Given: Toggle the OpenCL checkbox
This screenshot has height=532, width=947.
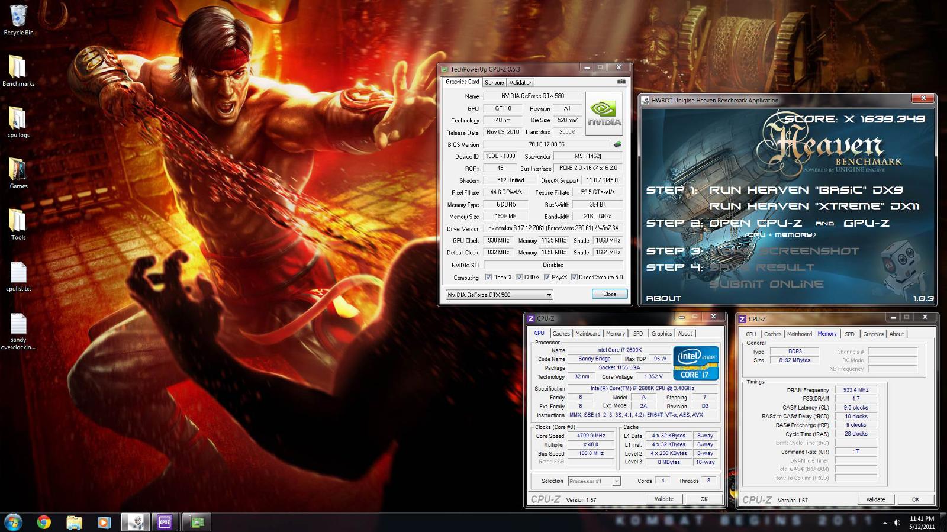Looking at the screenshot, I should point(488,277).
